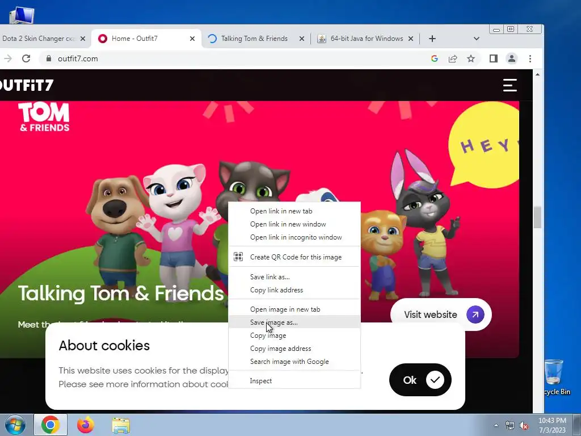This screenshot has height=436, width=581.
Task: Click Chrome in the taskbar
Action: click(x=50, y=425)
